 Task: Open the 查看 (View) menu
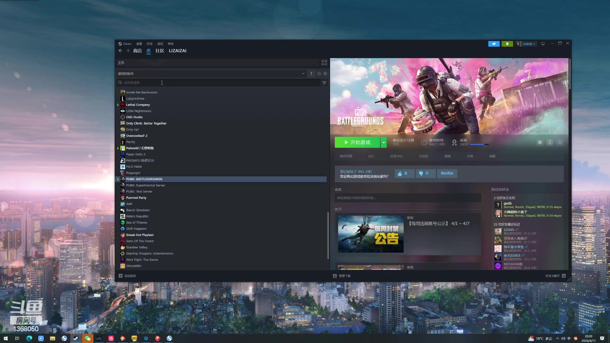139,44
